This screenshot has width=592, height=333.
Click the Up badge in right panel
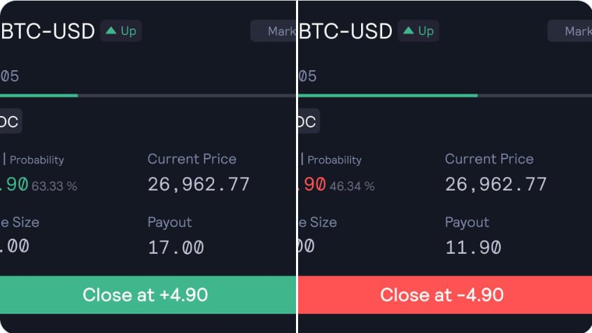tap(418, 31)
